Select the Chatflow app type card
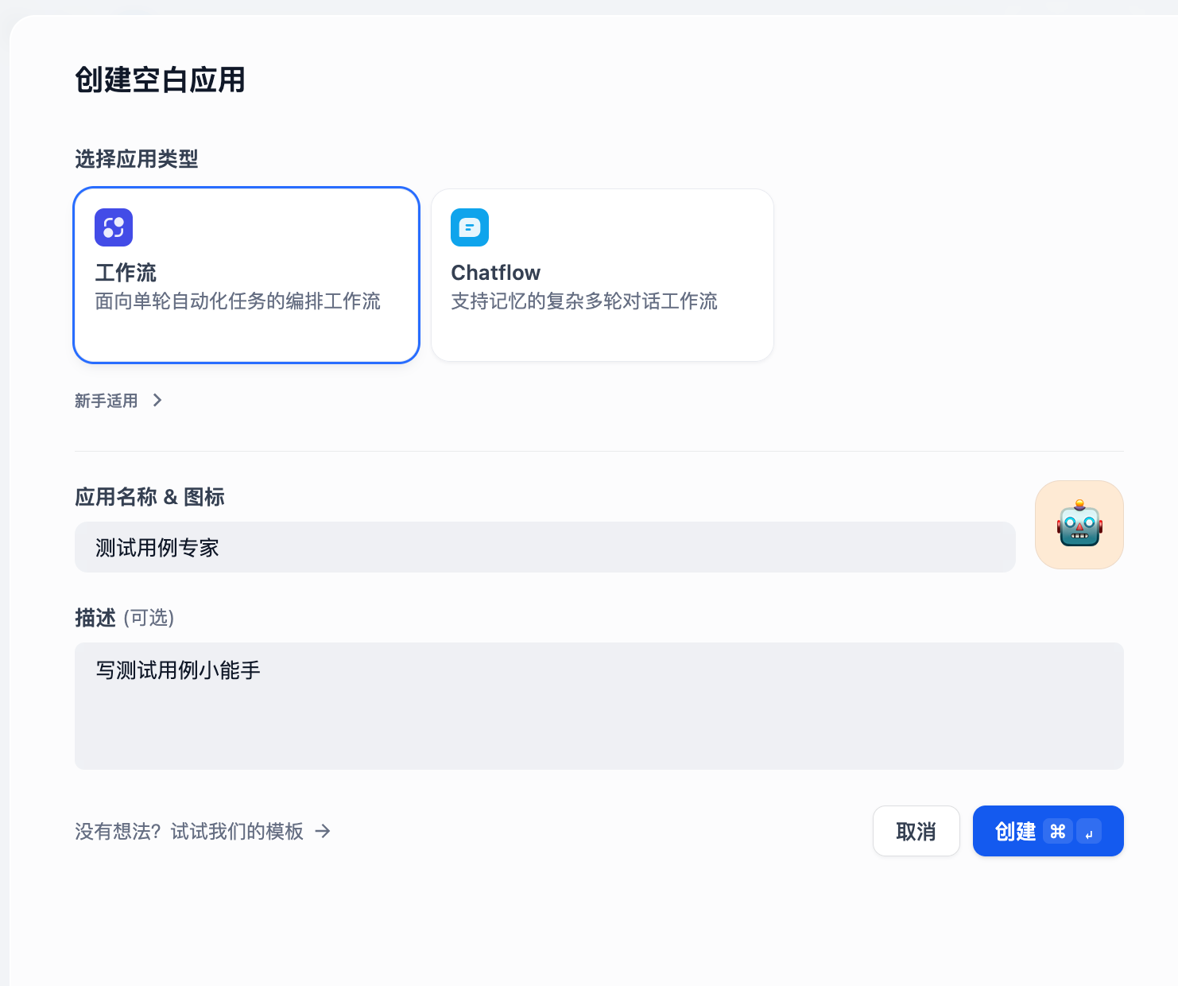This screenshot has height=986, width=1178. pyautogui.click(x=603, y=275)
